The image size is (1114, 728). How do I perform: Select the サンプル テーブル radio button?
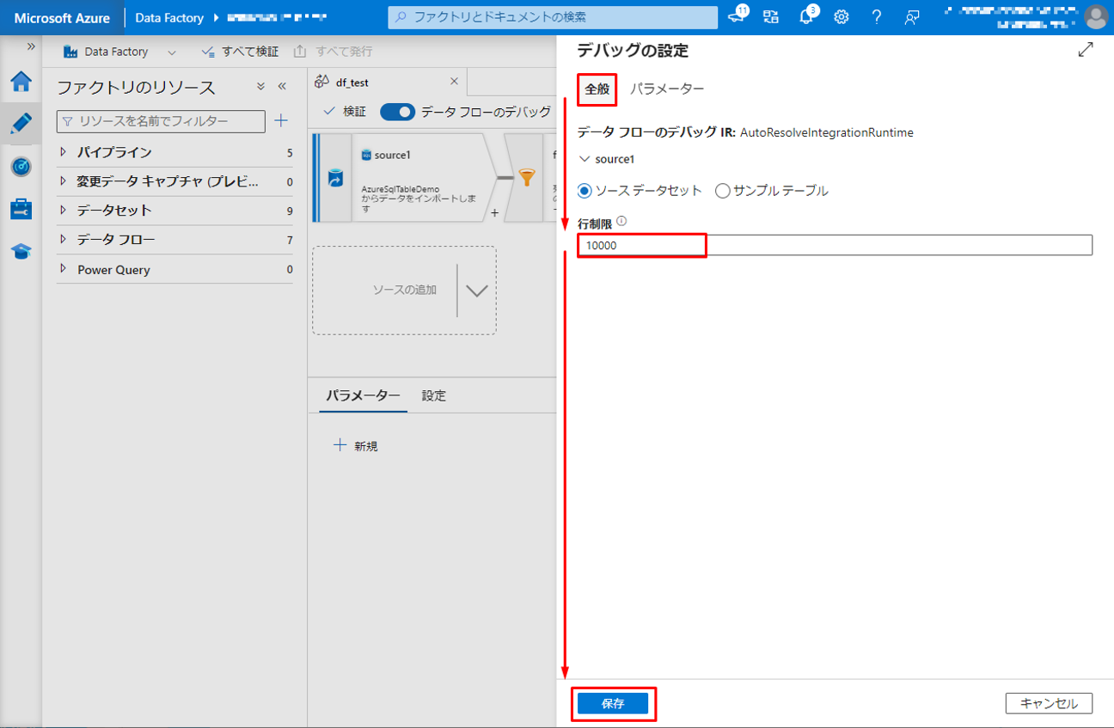click(723, 191)
